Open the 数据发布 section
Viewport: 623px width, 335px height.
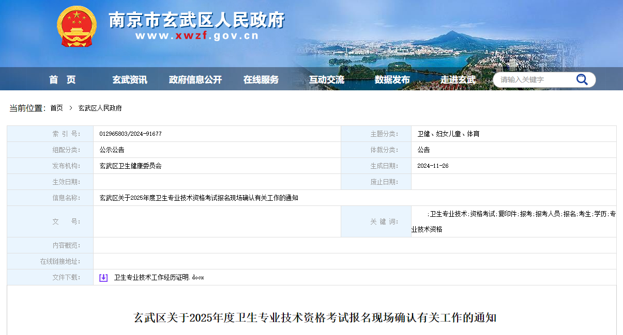(x=391, y=79)
